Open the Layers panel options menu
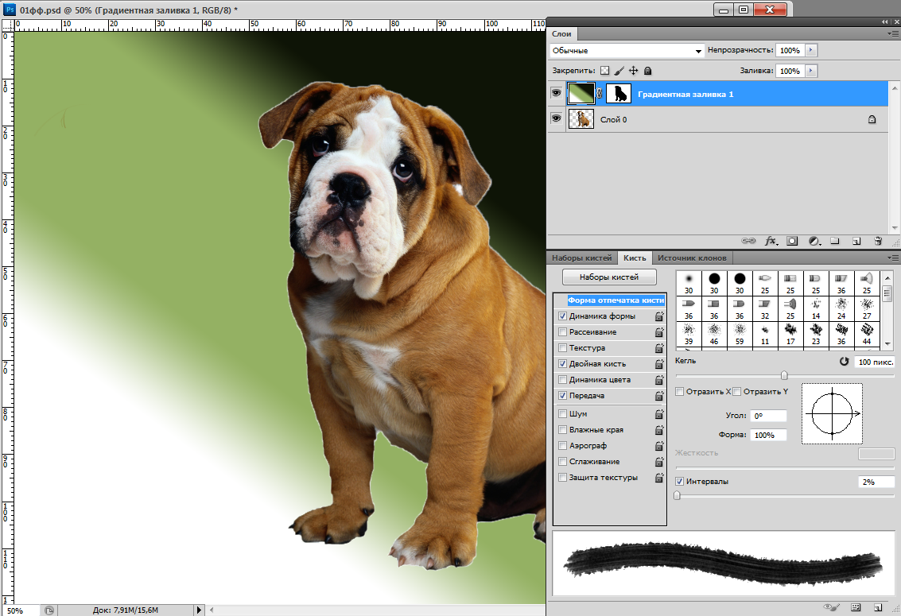This screenshot has width=901, height=616. 892,34
